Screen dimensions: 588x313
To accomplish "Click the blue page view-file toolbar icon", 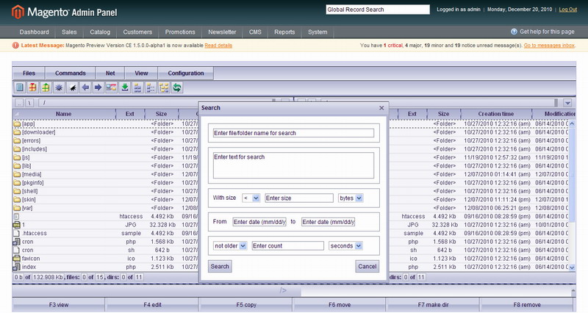I will point(20,87).
